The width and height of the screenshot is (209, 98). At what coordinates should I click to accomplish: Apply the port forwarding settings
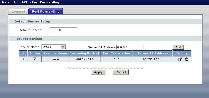click(98, 72)
